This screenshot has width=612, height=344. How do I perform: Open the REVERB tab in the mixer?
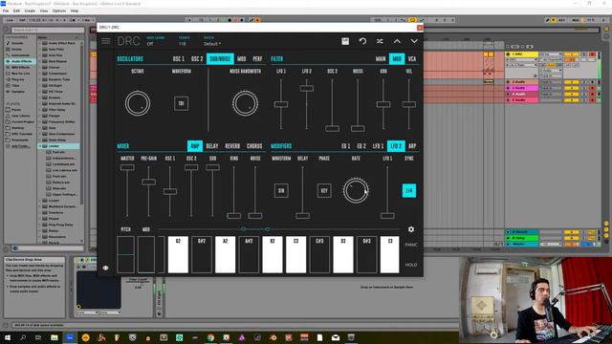232,146
